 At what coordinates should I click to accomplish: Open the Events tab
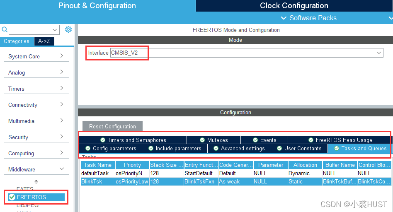click(x=264, y=140)
